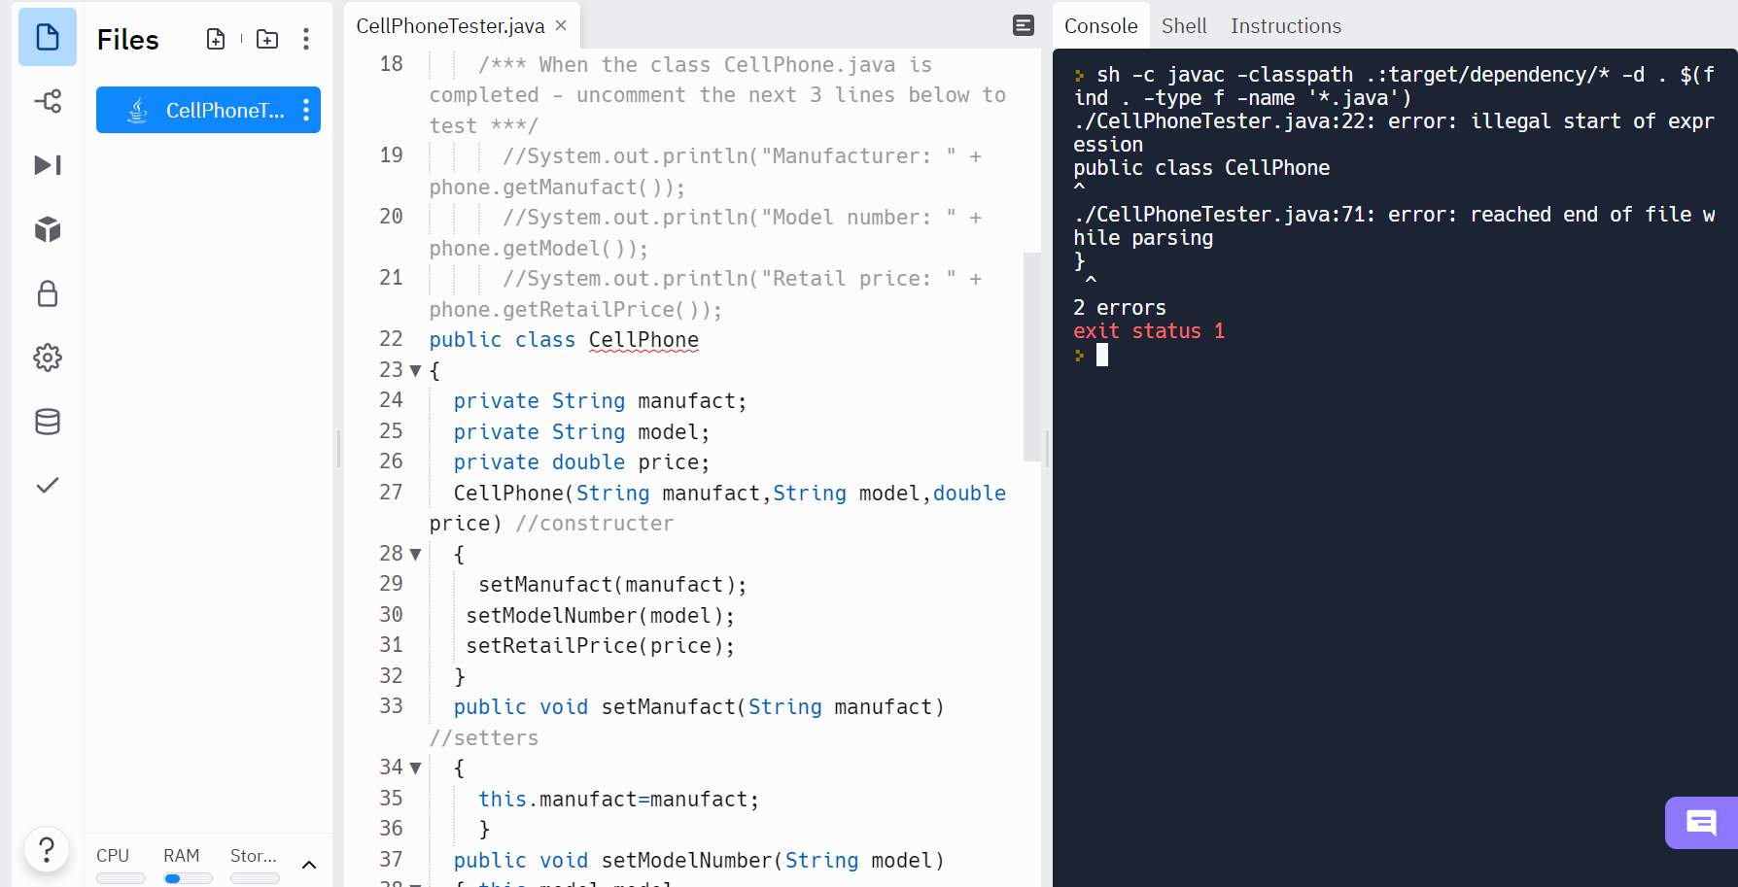Create a new folder in Files panel

point(266,39)
